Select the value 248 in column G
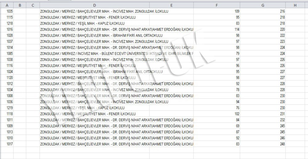The image size is (308, 159). (282, 144)
